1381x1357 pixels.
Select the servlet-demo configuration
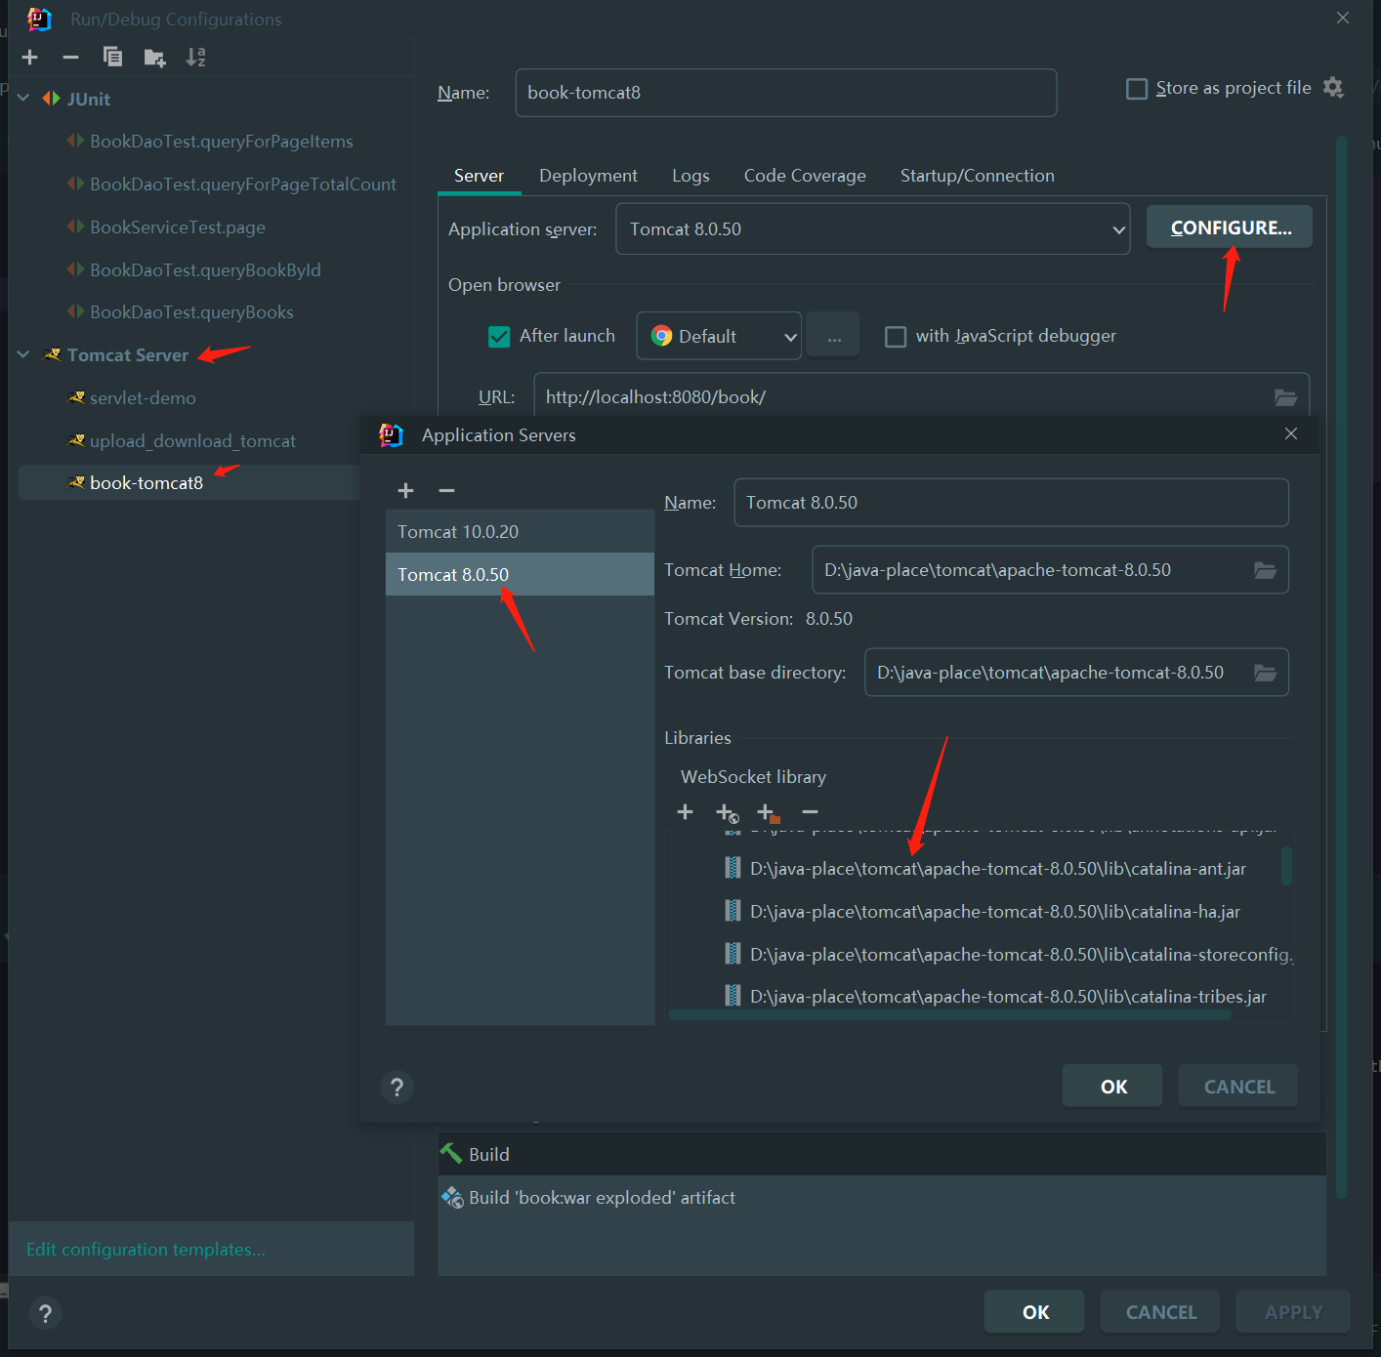click(x=143, y=398)
